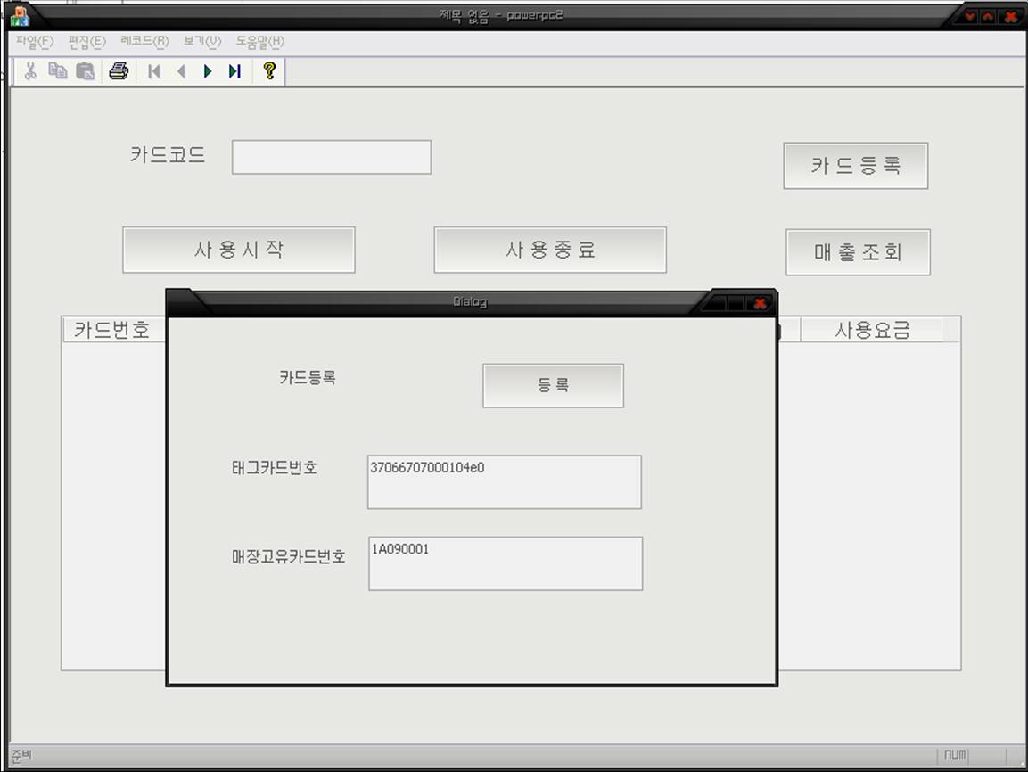Viewport: 1028px width, 772px height.
Task: Open the 레코드(R) menu
Action: [x=144, y=41]
